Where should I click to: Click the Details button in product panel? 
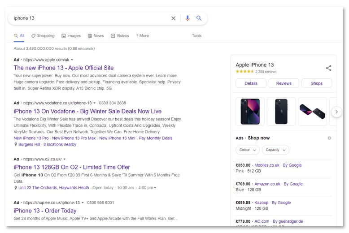(251, 83)
